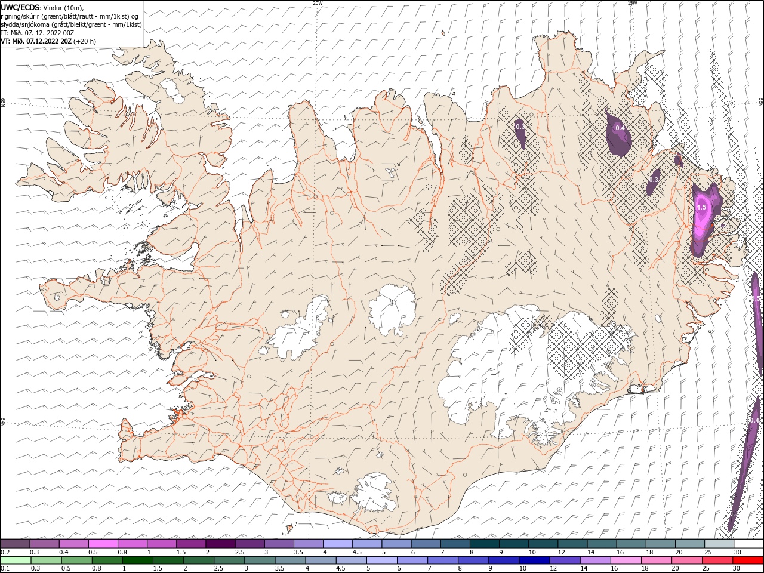Viewport: 764px width, 573px height.
Task: Pick the lower-scale 16–18 pale pink swatch
Action: [x=626, y=560]
